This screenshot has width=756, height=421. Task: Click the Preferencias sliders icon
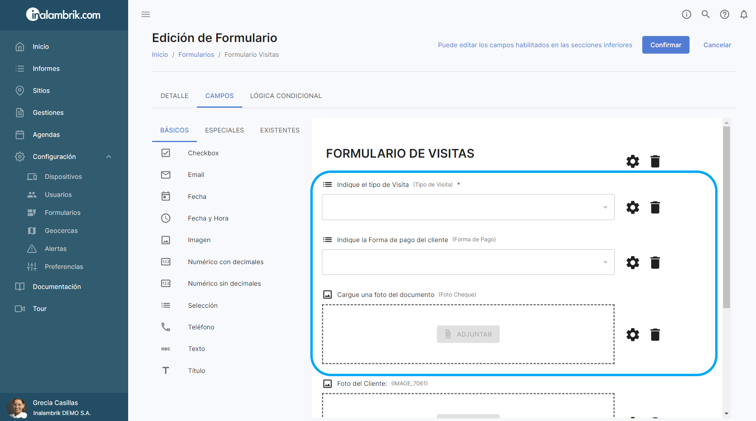(x=32, y=267)
